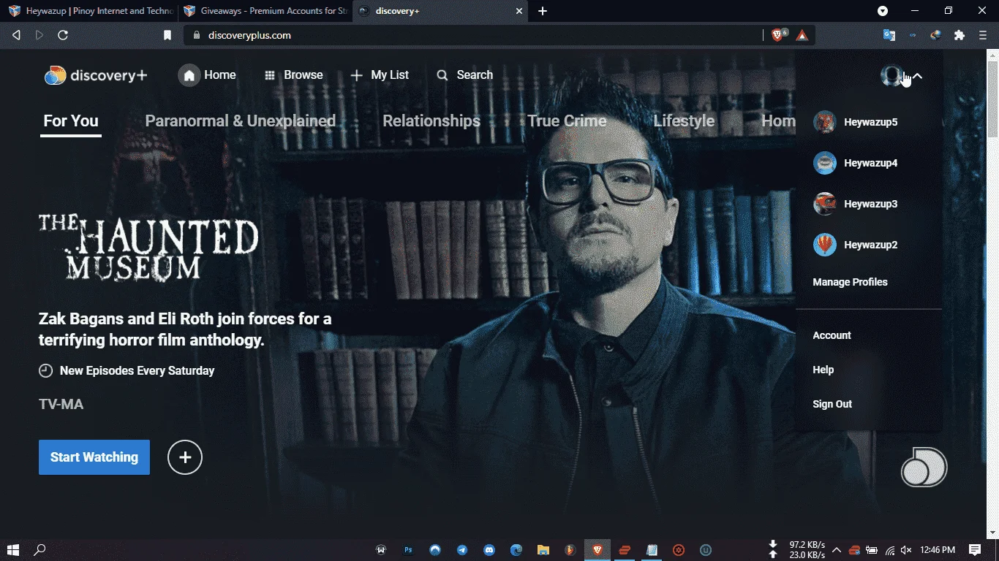This screenshot has width=999, height=561.
Task: Collapse the profile menu chevron
Action: [917, 76]
